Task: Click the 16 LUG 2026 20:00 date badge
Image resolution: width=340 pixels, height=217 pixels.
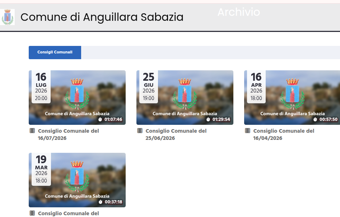Action: point(41,87)
